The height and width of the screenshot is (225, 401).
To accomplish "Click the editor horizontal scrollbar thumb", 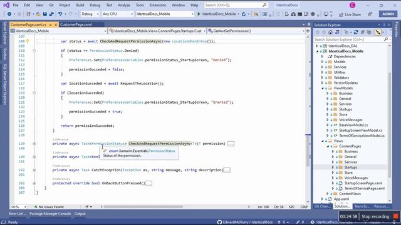I will coord(143,207).
